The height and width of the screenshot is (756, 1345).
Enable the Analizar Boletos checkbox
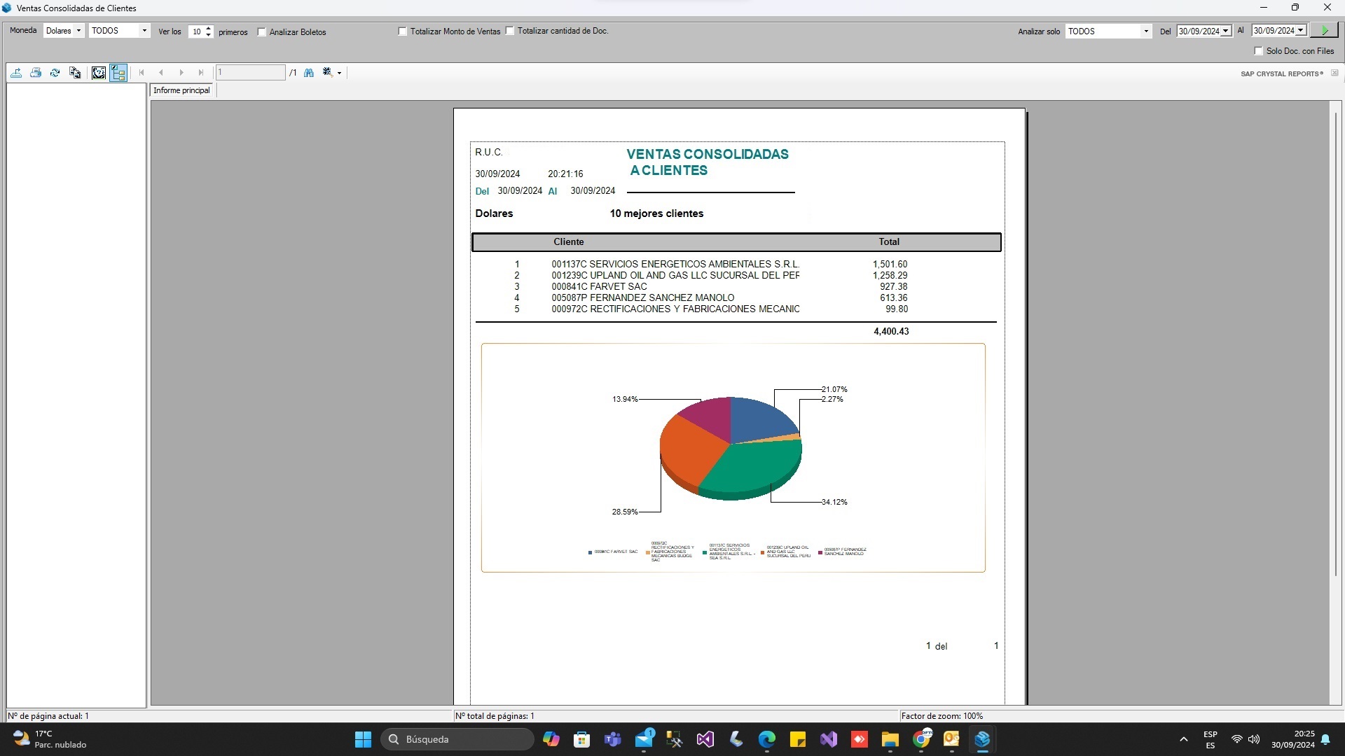pyautogui.click(x=262, y=32)
